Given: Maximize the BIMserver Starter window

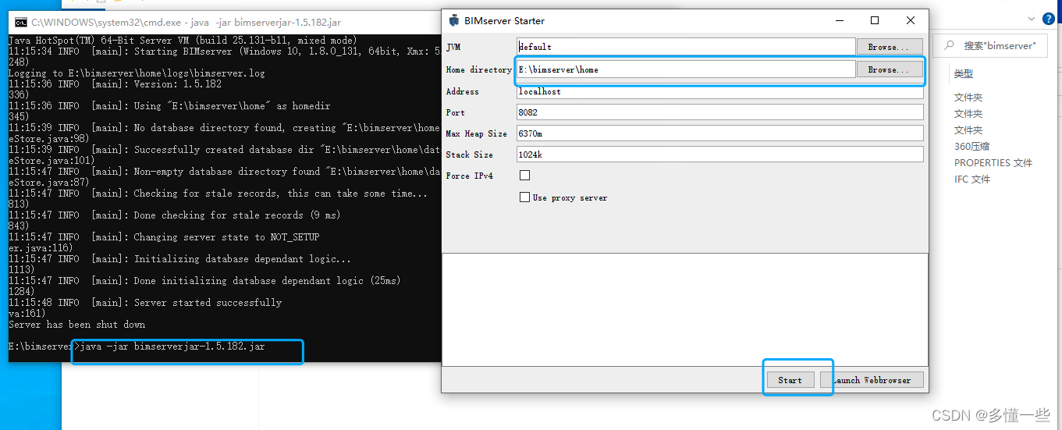Looking at the screenshot, I should (x=875, y=20).
